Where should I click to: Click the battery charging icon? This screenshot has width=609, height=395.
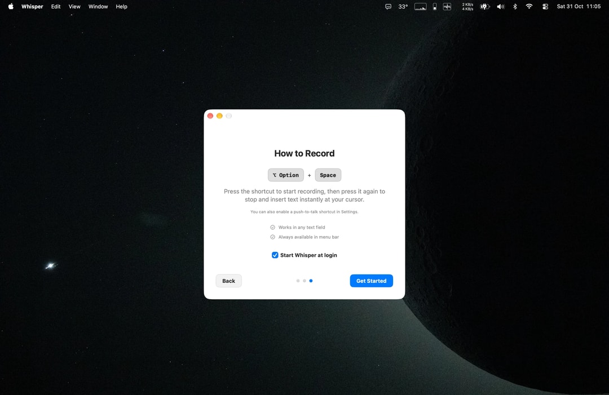(484, 7)
